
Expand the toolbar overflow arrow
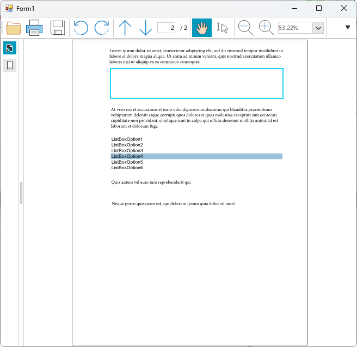(347, 27)
